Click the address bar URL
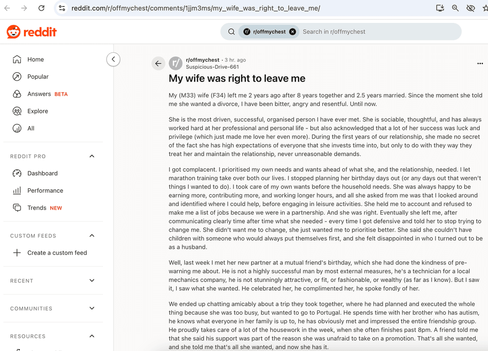Screen dimensions: 488x351 [x=196, y=8]
